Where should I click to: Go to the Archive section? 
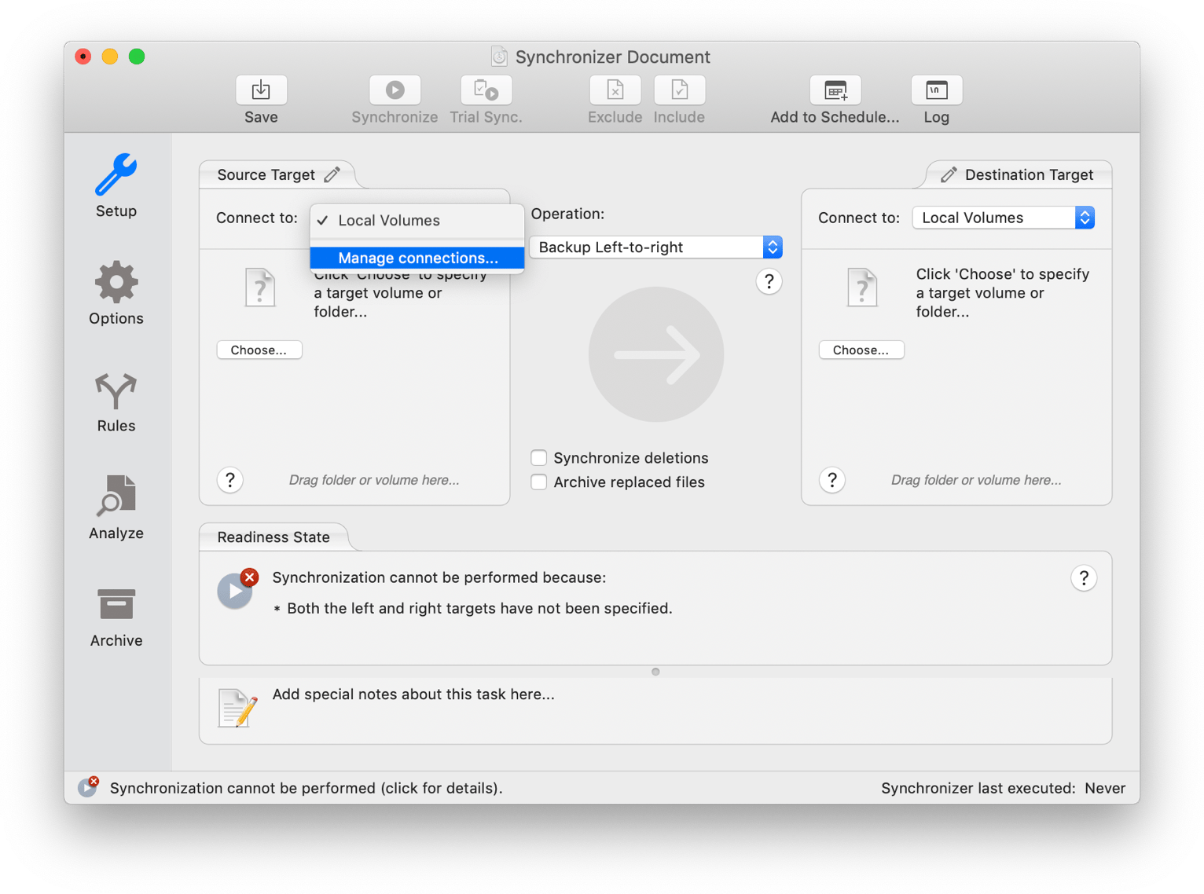point(116,605)
